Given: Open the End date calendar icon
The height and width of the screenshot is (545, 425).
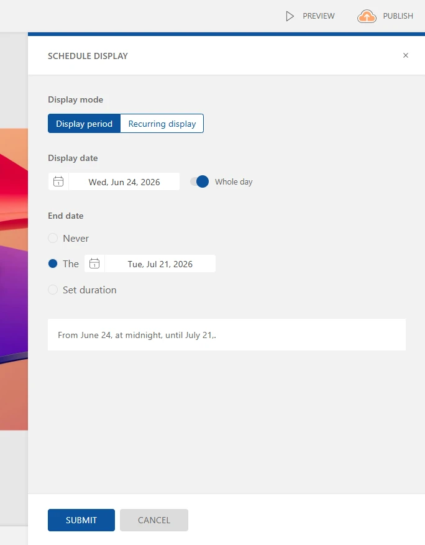Looking at the screenshot, I should pyautogui.click(x=94, y=263).
